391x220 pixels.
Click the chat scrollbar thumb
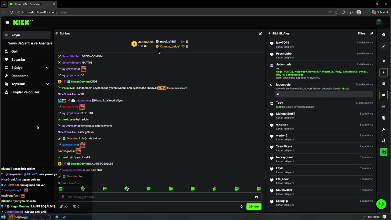(265, 175)
